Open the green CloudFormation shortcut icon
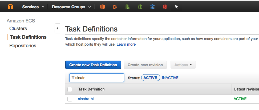 pos(140,7)
